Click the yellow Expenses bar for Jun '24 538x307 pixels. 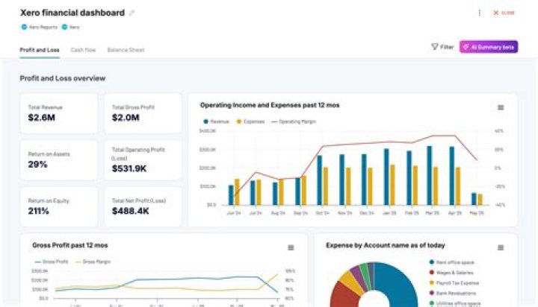tap(237, 192)
